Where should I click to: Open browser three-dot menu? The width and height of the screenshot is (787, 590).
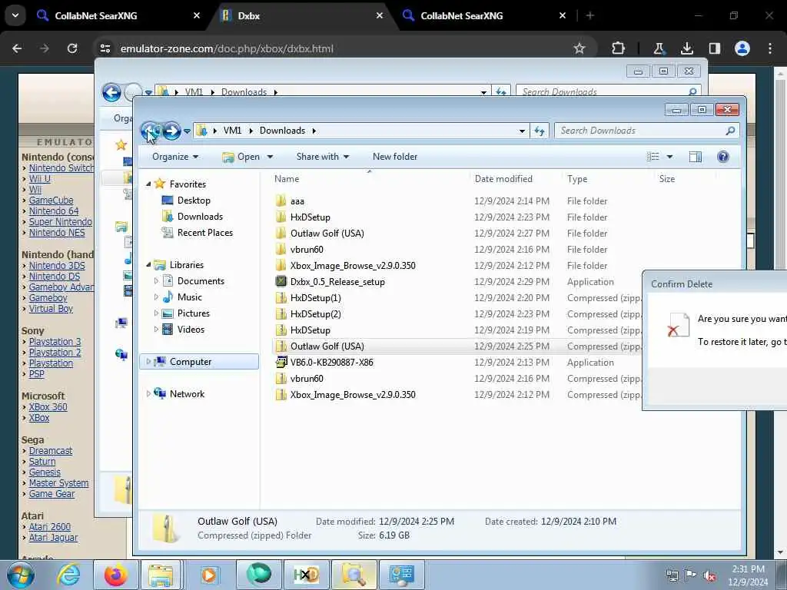coord(770,48)
